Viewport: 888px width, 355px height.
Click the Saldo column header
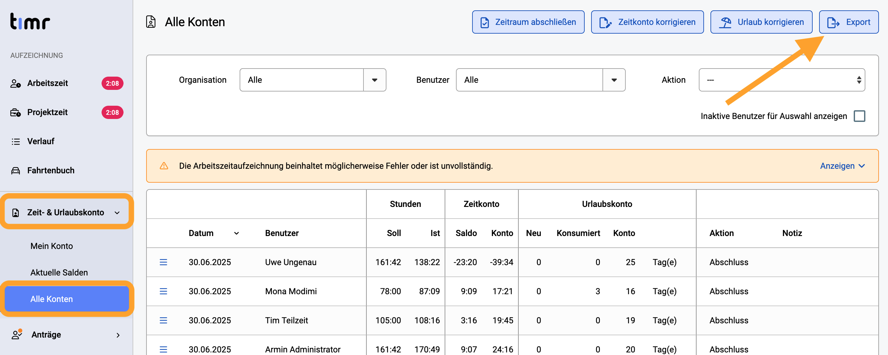point(466,233)
